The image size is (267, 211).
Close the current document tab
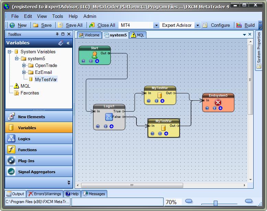(x=250, y=34)
